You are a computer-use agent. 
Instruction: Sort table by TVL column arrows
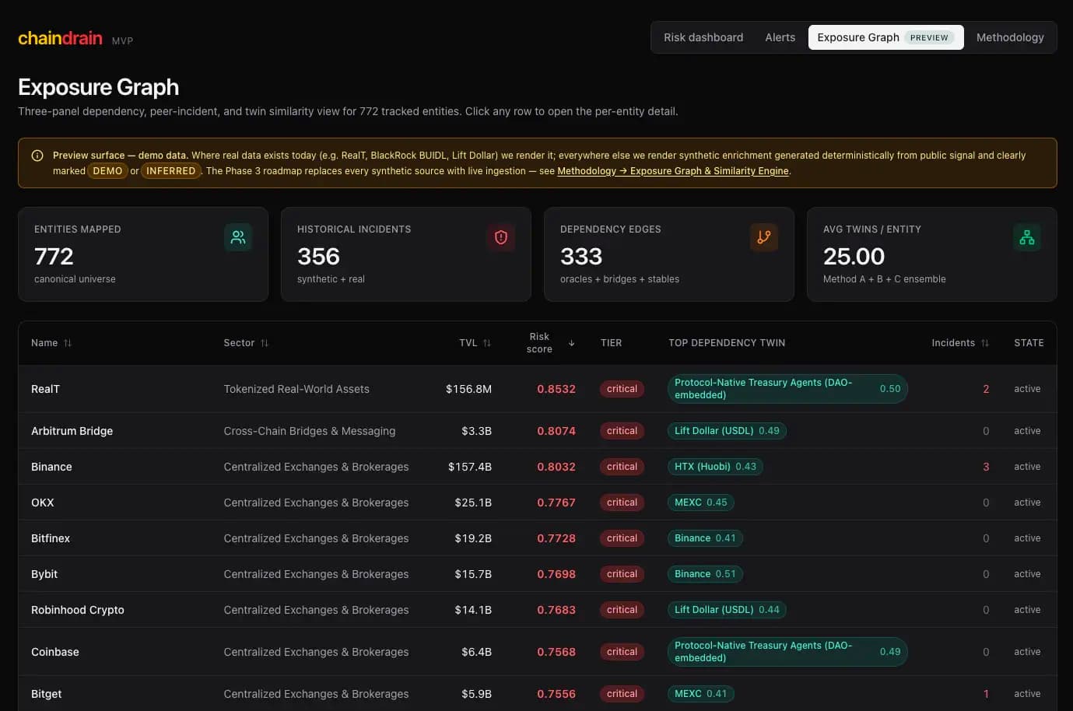[487, 343]
